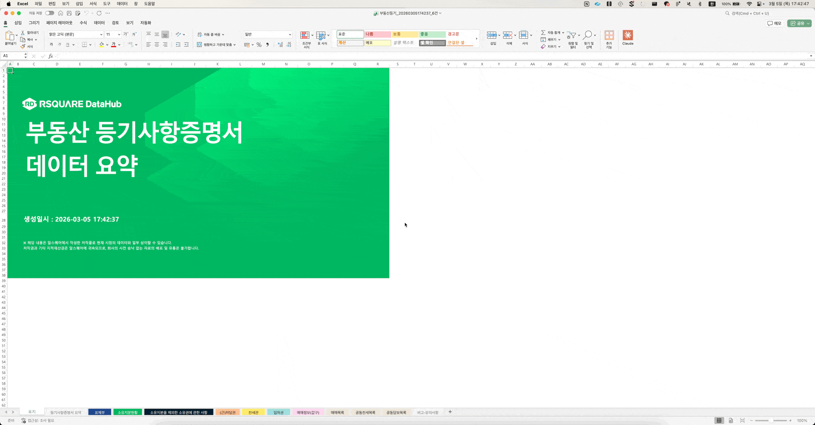Click the Claude add-in icon

(628, 35)
